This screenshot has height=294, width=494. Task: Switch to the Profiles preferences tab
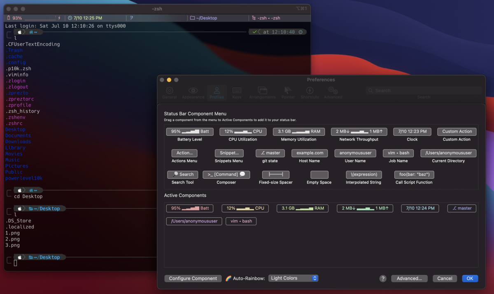click(217, 93)
